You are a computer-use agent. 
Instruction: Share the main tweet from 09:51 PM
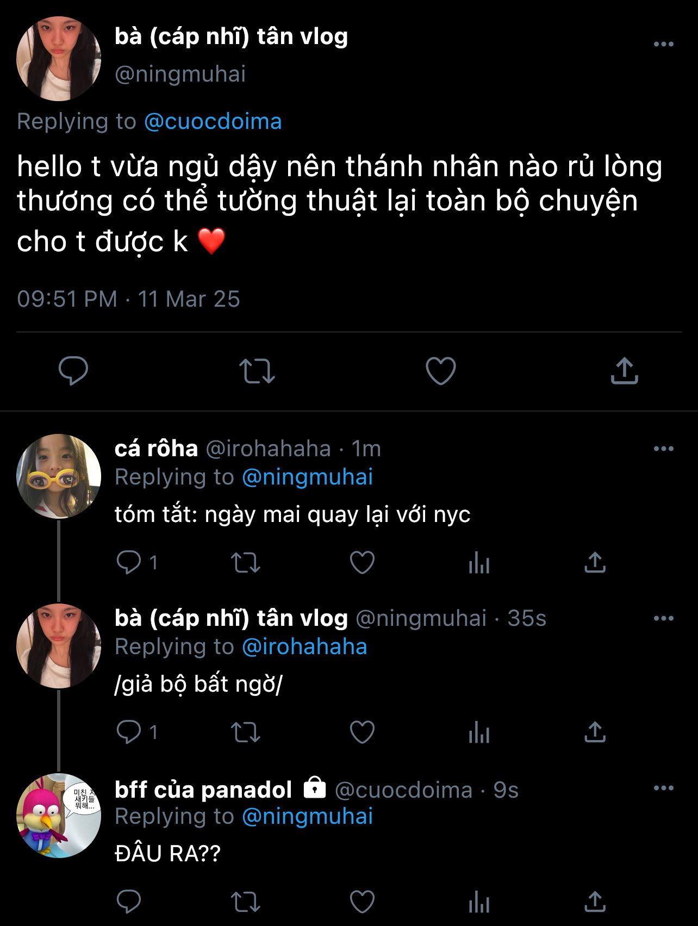pos(624,371)
